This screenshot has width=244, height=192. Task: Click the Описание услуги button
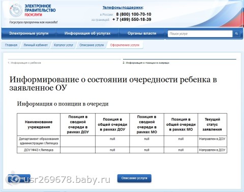[x=134, y=178]
